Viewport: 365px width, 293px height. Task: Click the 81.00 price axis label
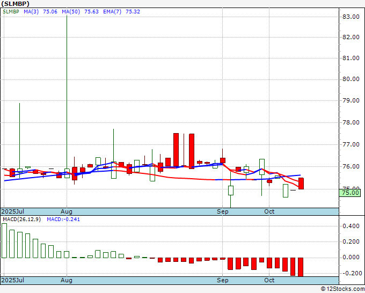tap(351, 58)
